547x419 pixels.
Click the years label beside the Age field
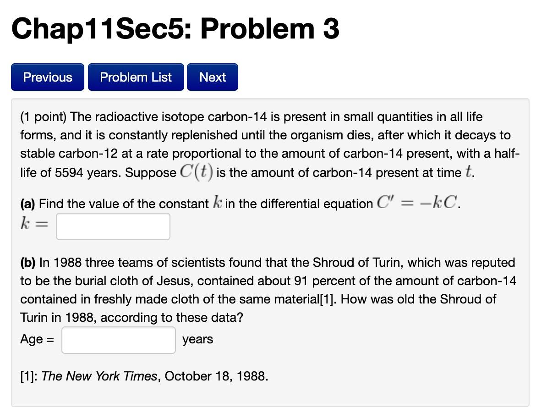197,339
